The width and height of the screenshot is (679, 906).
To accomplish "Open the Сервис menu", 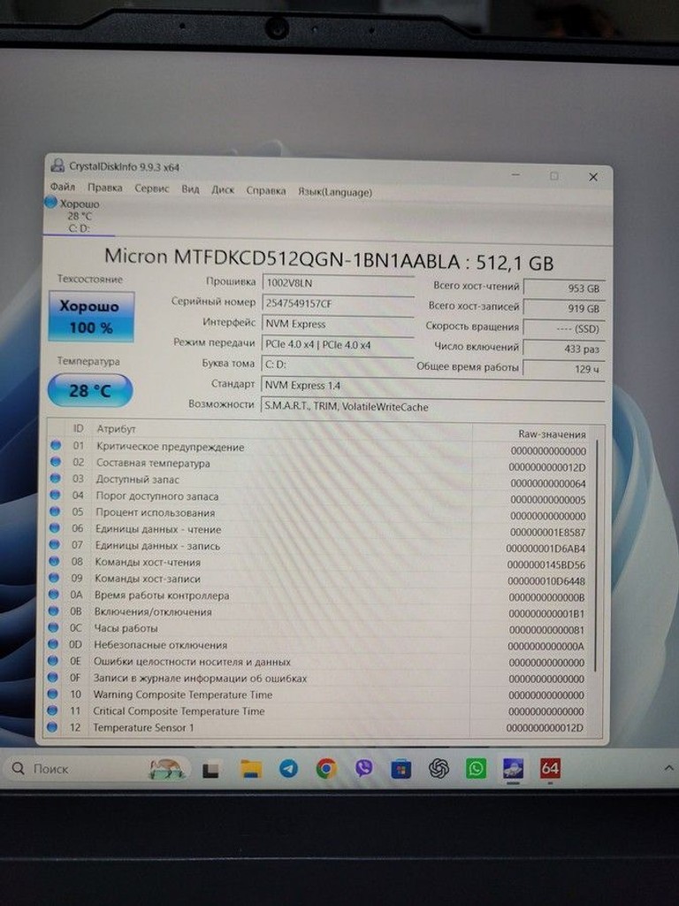I will [152, 189].
